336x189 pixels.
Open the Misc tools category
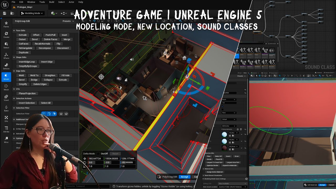pyautogui.click(x=6, y=140)
